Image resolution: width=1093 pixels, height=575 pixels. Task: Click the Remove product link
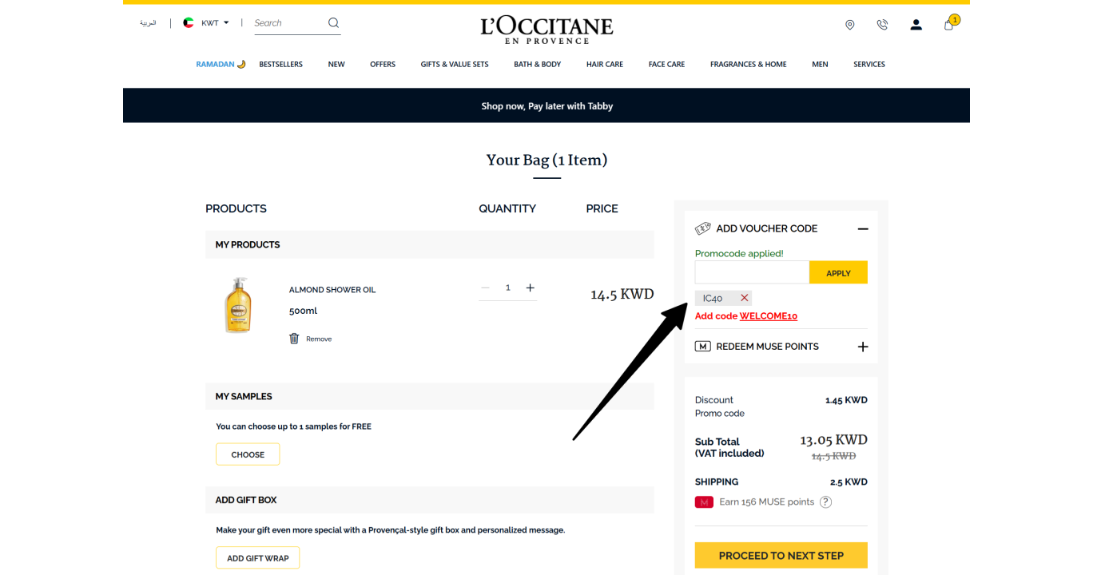tap(319, 339)
